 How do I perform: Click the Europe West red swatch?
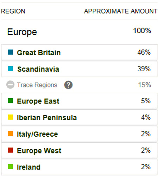(x=10, y=150)
